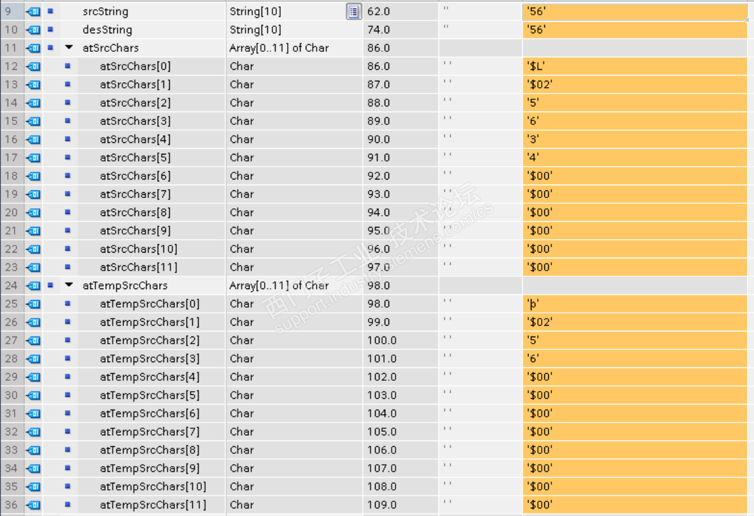Click the tag icon in row 11
The width and height of the screenshot is (754, 516).
pyautogui.click(x=33, y=48)
